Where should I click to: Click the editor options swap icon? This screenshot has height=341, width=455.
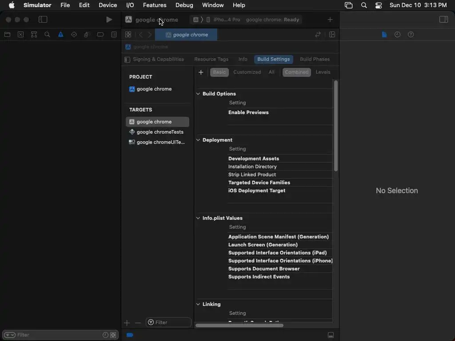(318, 35)
